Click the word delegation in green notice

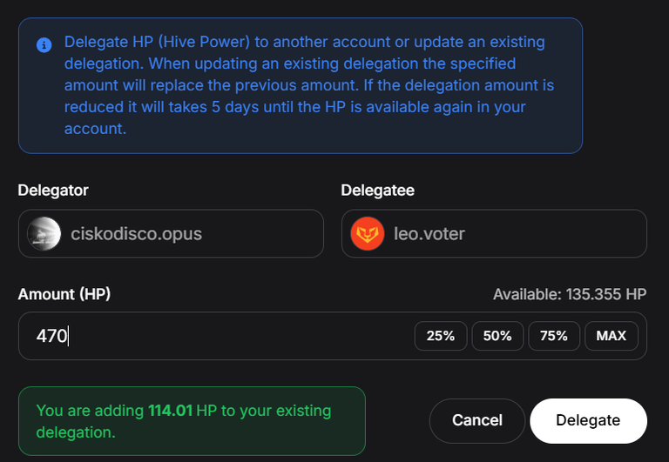76,432
